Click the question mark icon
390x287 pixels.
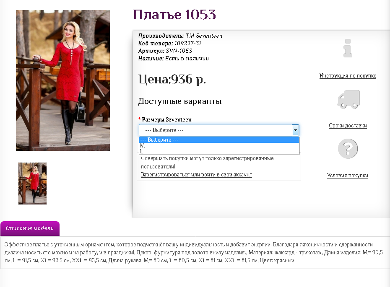[x=348, y=149]
